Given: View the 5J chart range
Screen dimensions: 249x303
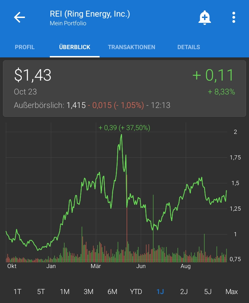Looking at the screenshot, I should pyautogui.click(x=208, y=291).
